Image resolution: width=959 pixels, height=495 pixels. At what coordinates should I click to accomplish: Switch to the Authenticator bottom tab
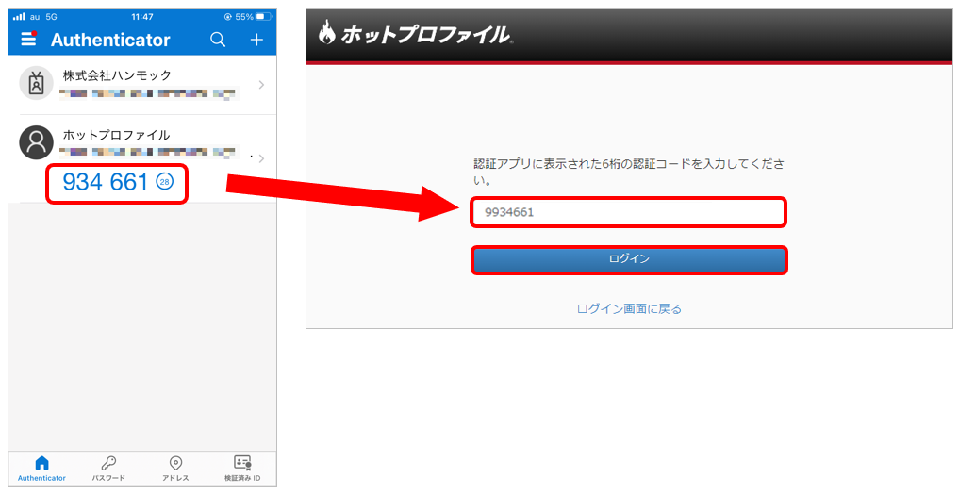pyautogui.click(x=41, y=468)
